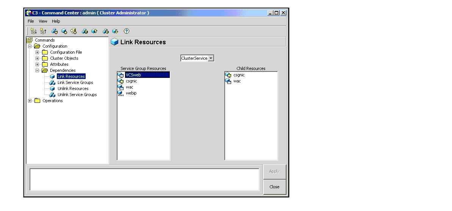The width and height of the screenshot is (452, 211).
Task: Click the Add Service Group toolbar icon
Action: (55, 31)
